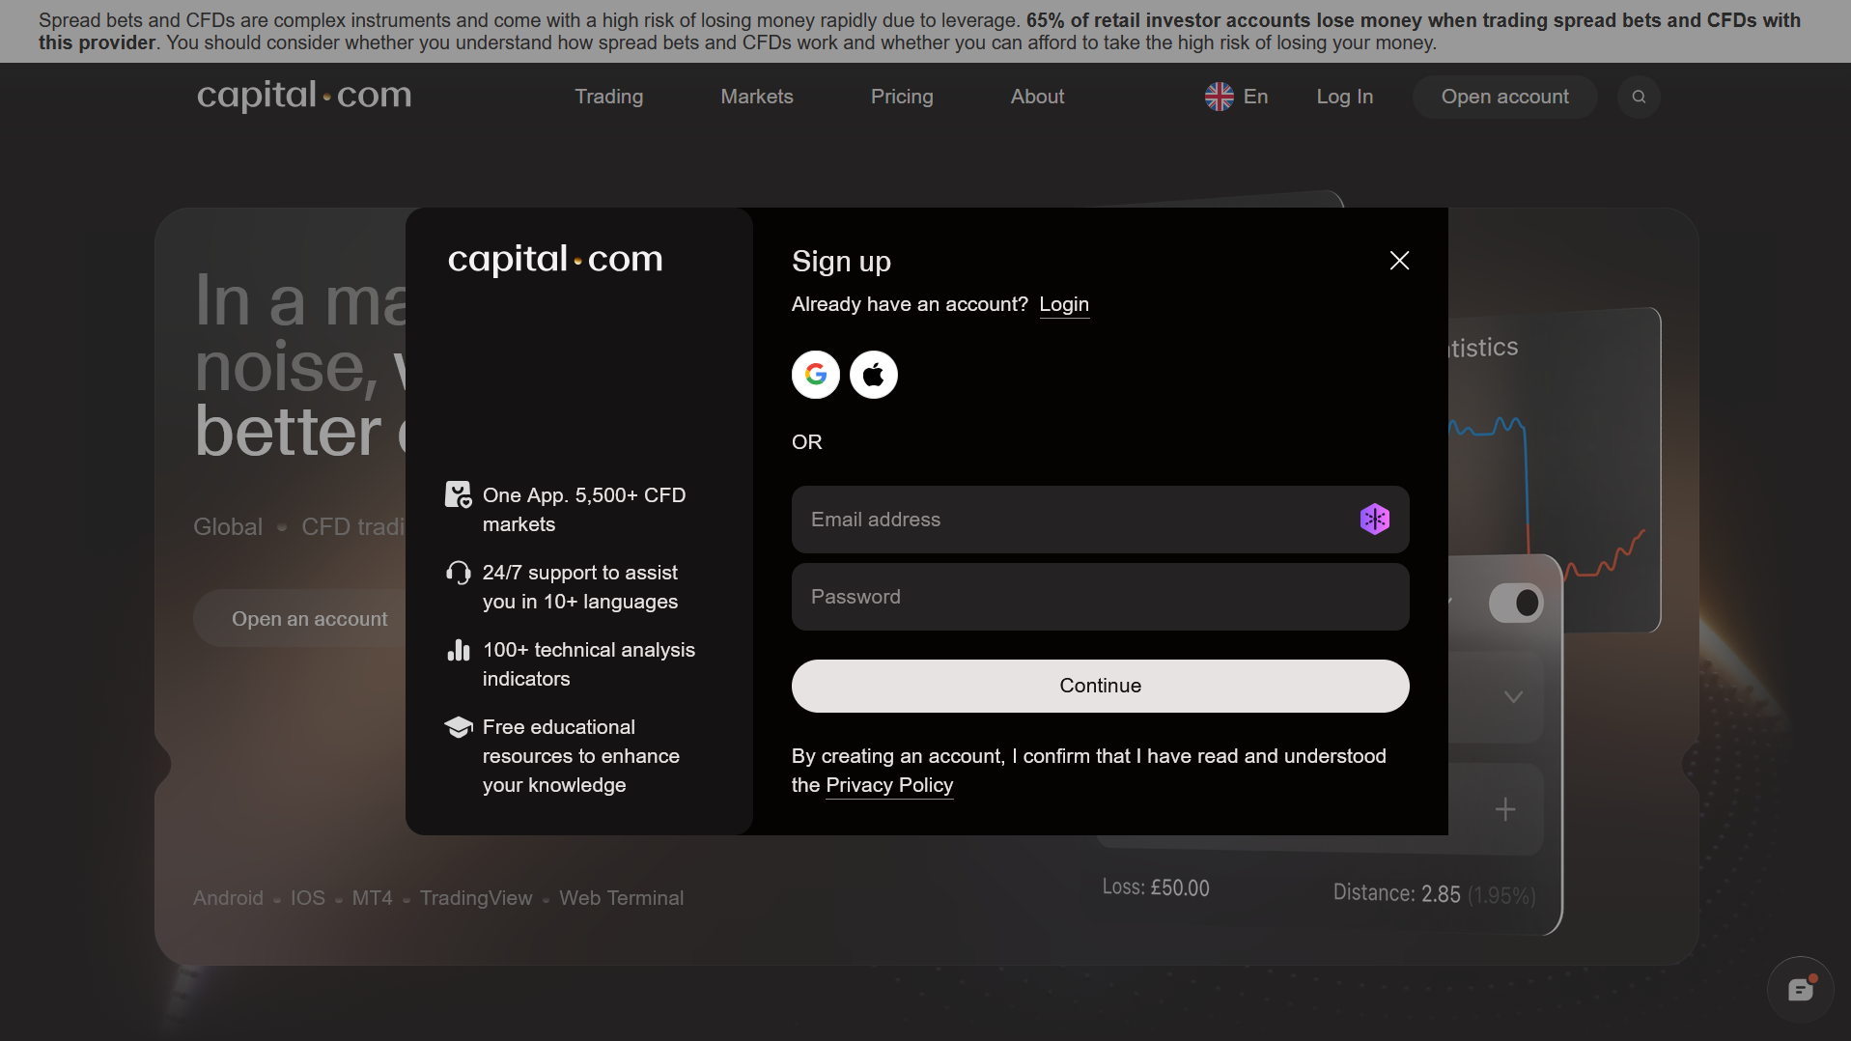The image size is (1851, 1041).
Task: Open the search icon in header
Action: [1639, 97]
